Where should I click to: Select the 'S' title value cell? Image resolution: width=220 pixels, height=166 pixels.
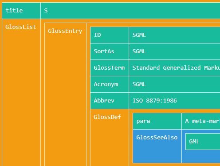(130, 11)
